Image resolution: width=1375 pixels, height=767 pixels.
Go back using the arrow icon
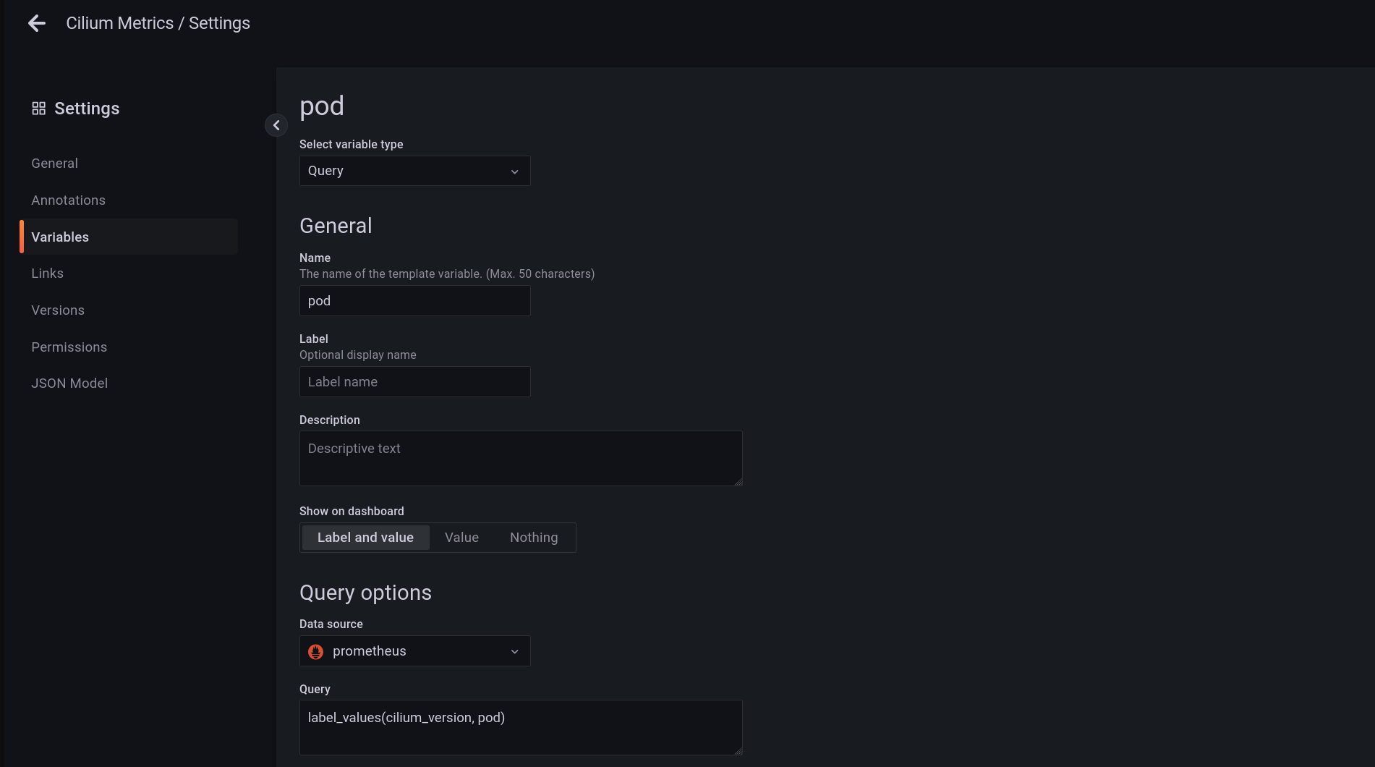(x=37, y=23)
